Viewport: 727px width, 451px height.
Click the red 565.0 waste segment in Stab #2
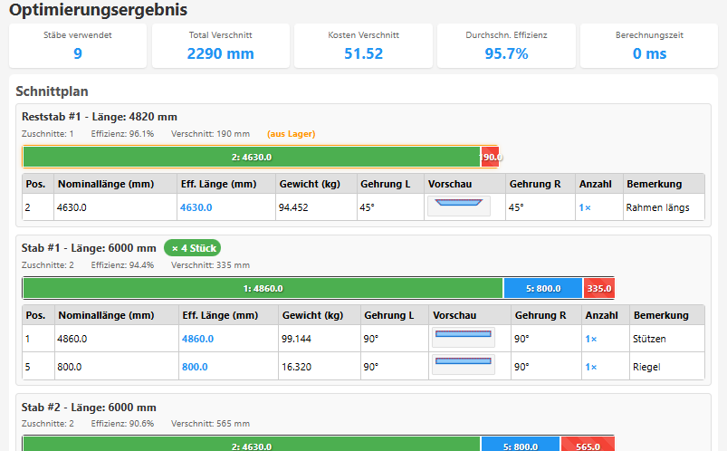click(x=588, y=445)
